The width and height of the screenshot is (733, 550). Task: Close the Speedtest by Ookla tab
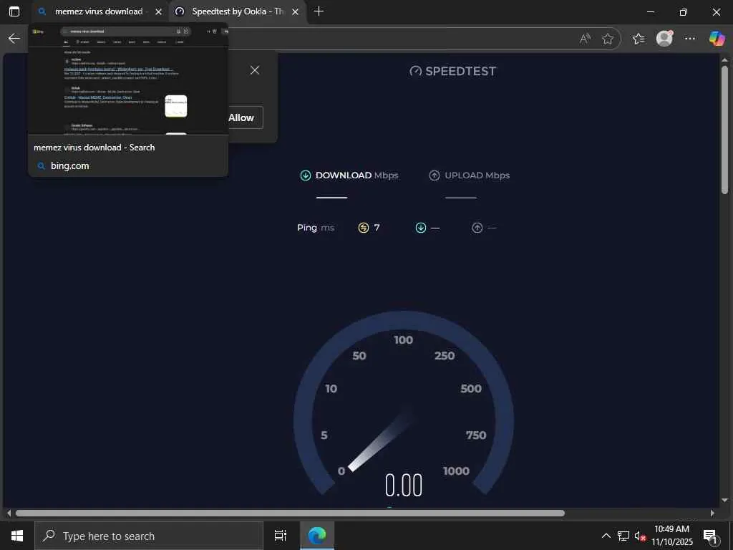point(295,11)
